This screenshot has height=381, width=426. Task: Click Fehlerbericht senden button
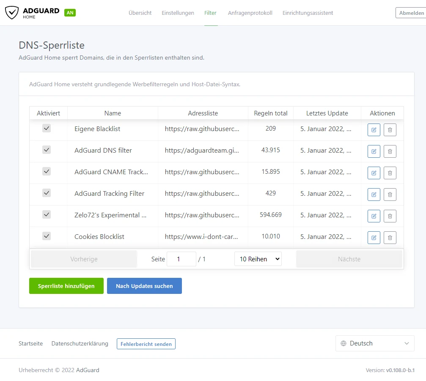[x=146, y=344]
